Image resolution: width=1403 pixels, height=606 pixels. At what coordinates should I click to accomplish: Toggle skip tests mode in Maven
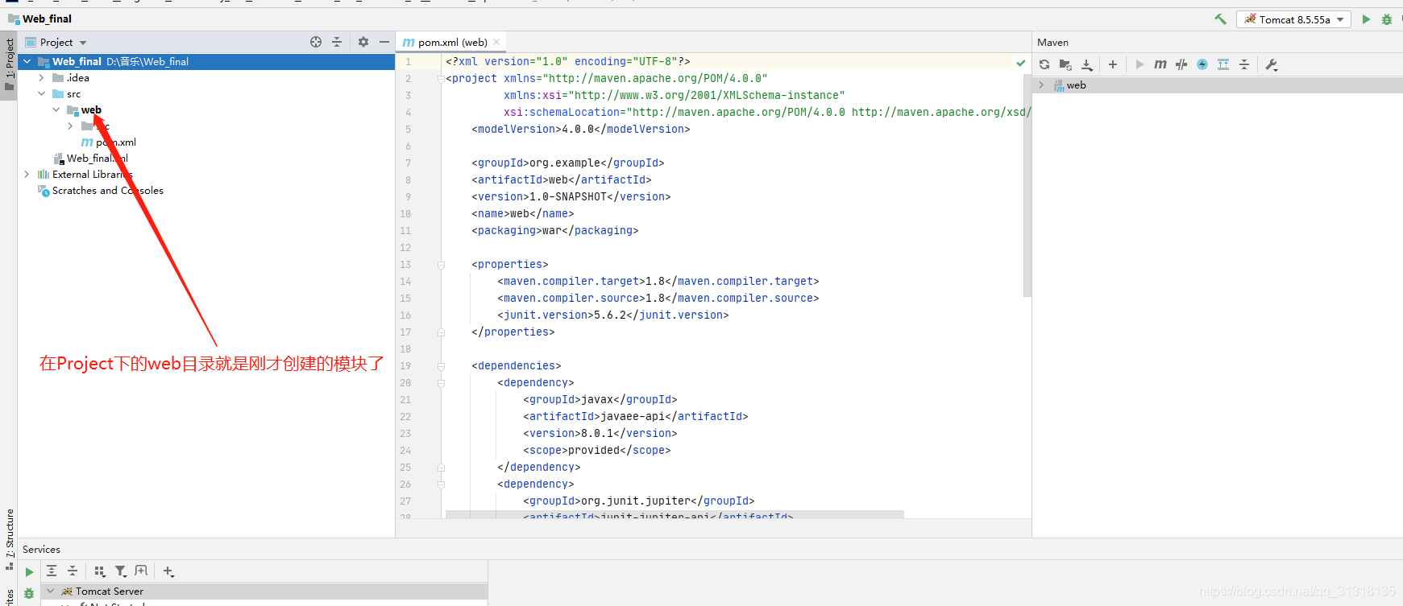(1202, 64)
